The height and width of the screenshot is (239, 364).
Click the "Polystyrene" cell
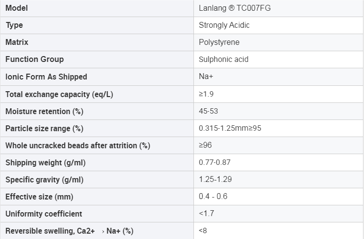pyautogui.click(x=219, y=42)
